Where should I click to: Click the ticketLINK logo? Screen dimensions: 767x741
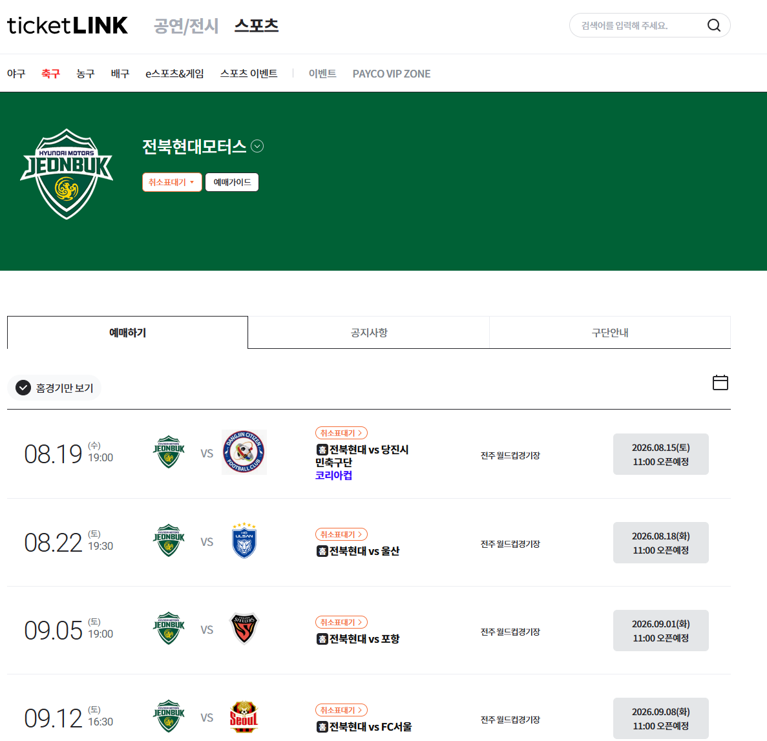(67, 25)
